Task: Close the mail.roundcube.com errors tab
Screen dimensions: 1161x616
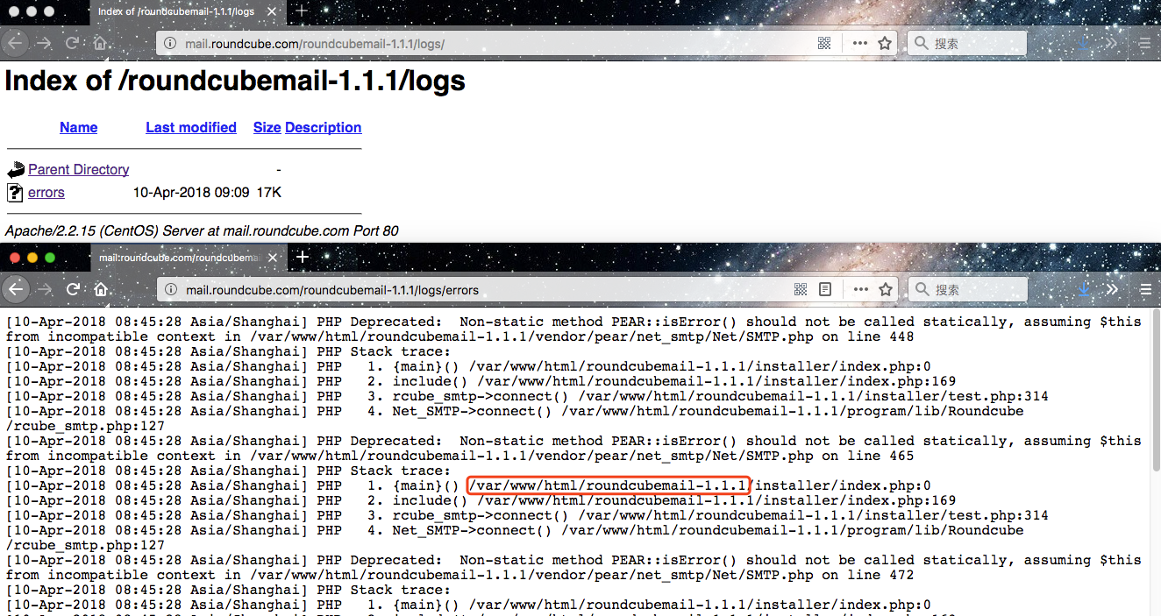Action: pyautogui.click(x=273, y=258)
